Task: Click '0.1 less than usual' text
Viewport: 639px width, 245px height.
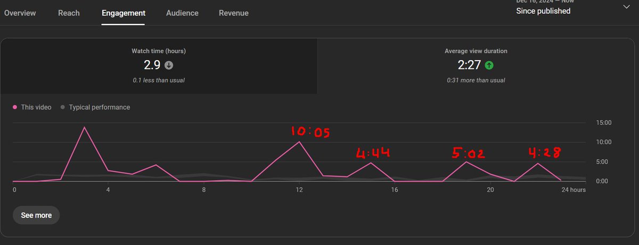Action: click(159, 80)
